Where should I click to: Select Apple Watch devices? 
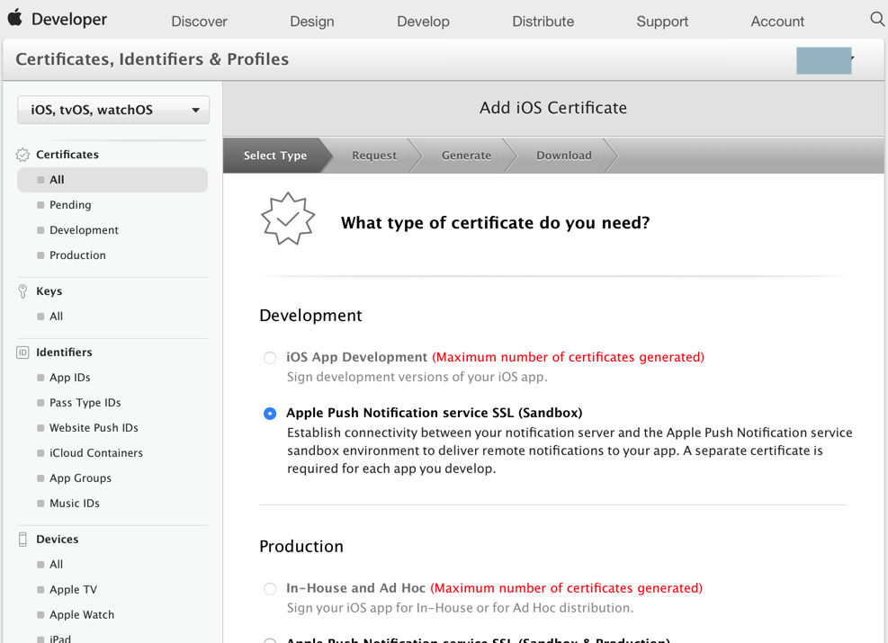click(x=81, y=615)
